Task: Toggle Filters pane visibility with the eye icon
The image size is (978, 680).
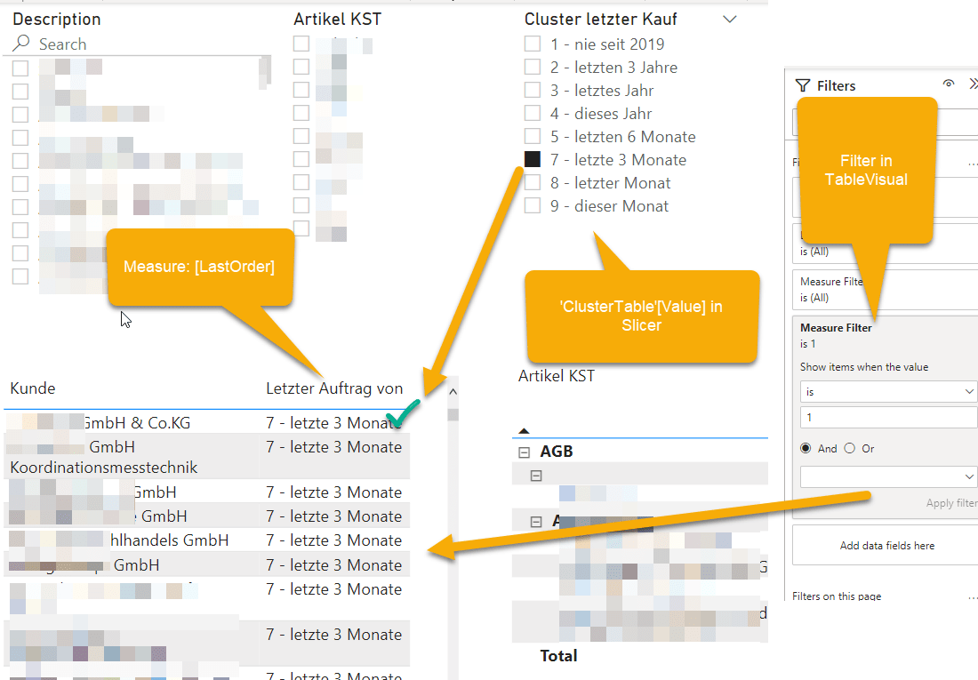Action: click(x=949, y=84)
